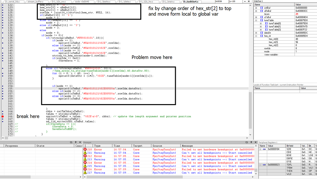Expand the uTxBuf watch variable

(x=256, y=17)
